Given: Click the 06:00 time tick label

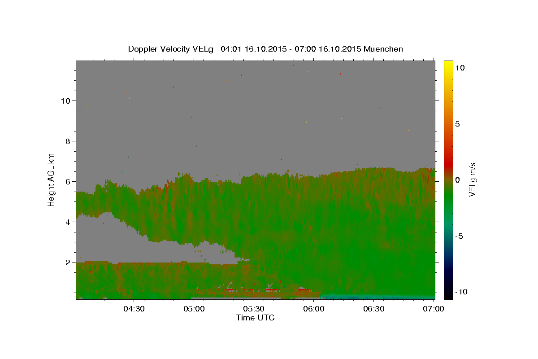Looking at the screenshot, I should click(x=314, y=309).
